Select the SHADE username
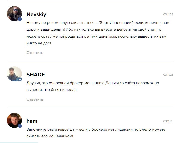This screenshot has width=181, height=143. [x=36, y=75]
